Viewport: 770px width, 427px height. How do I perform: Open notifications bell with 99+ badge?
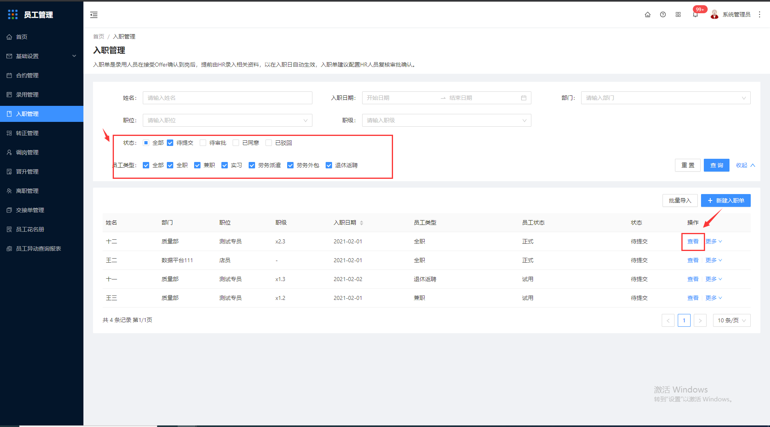coord(695,14)
